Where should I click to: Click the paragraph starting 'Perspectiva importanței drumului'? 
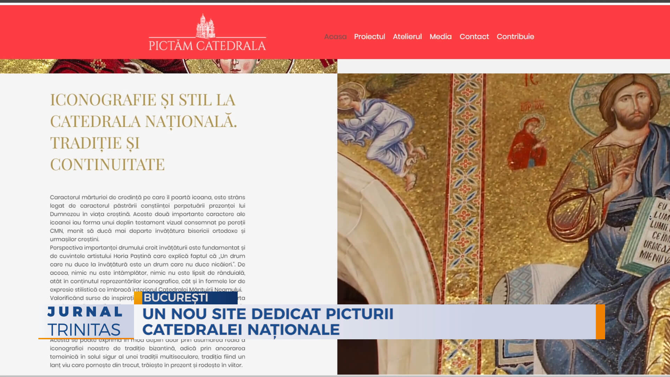(147, 268)
